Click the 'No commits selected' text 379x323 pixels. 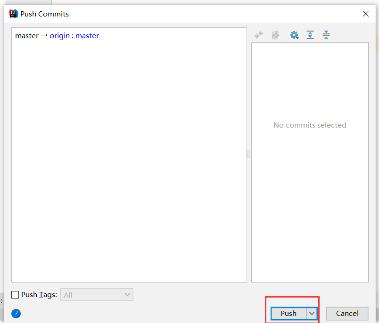tap(310, 125)
